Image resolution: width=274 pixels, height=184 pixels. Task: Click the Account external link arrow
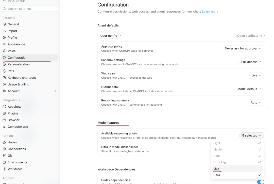(x=55, y=91)
